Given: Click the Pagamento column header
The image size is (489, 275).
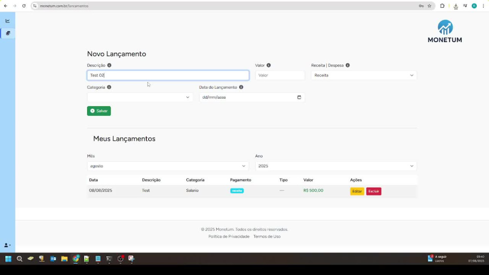Looking at the screenshot, I should (x=241, y=180).
